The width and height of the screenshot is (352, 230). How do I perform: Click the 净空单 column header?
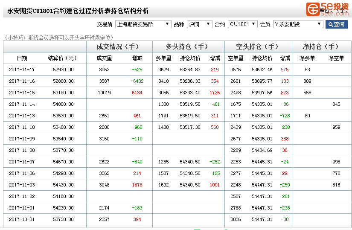[336, 58]
